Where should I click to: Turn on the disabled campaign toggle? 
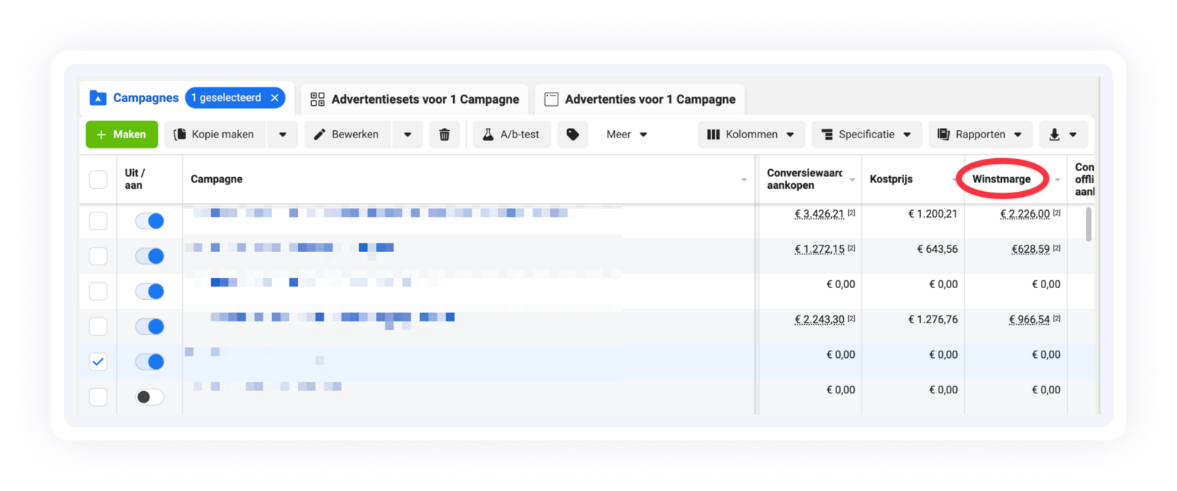point(149,397)
